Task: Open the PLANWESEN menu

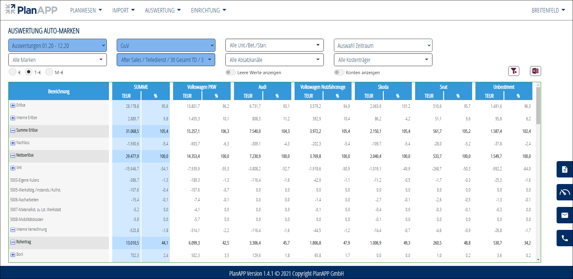Action: [86, 10]
